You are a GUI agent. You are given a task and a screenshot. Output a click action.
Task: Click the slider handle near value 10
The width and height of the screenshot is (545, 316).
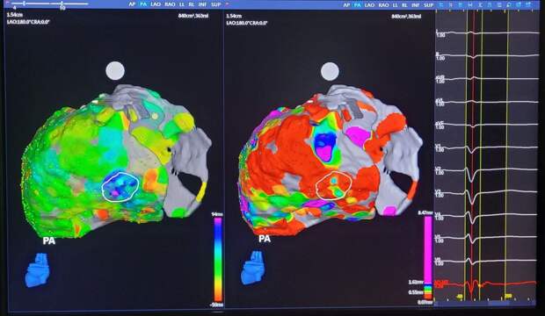pyautogui.click(x=62, y=4)
